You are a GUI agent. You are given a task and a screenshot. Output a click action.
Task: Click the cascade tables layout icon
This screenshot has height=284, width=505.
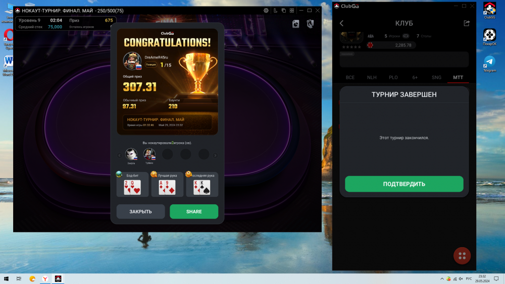click(x=283, y=11)
